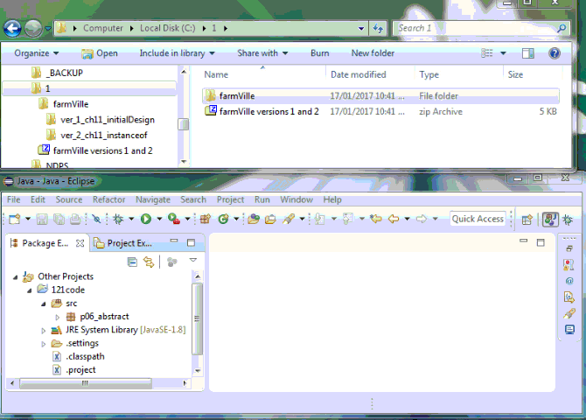This screenshot has width=586, height=420.
Task: Expand the JRE System Library node
Action: coord(44,331)
